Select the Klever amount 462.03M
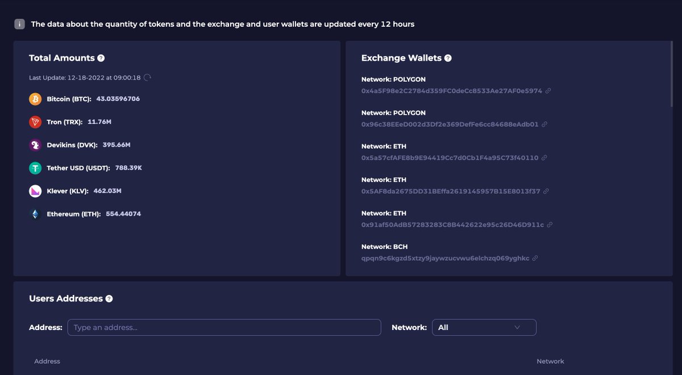Image resolution: width=682 pixels, height=375 pixels. point(107,191)
